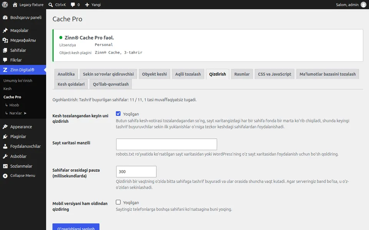Switch to CSS va JavaScript tab

(274, 74)
